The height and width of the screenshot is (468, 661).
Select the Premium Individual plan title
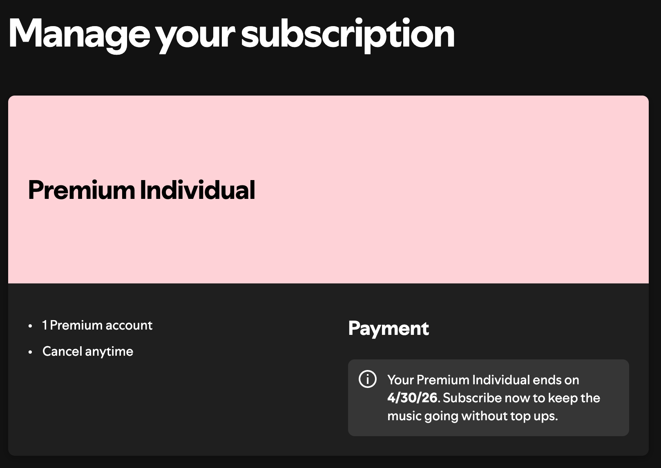coord(141,190)
